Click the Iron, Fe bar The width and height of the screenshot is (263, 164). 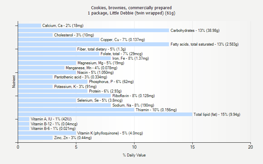point(64,58)
